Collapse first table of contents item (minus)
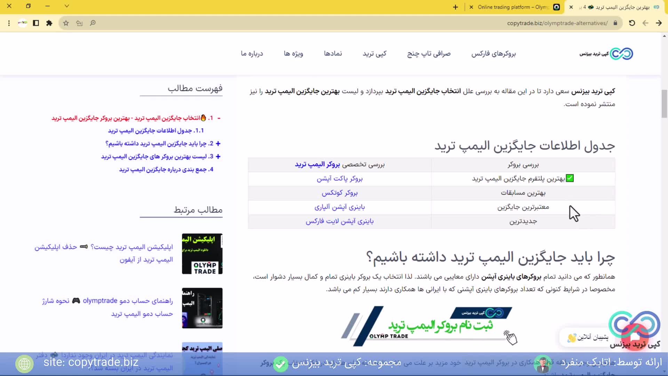 (x=219, y=118)
